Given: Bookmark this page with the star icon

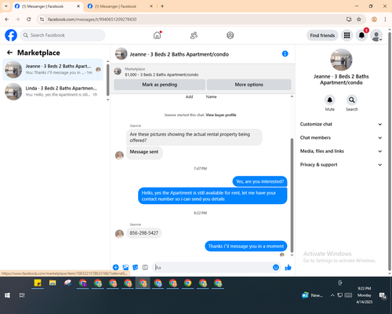Looking at the screenshot, I should pos(359,19).
